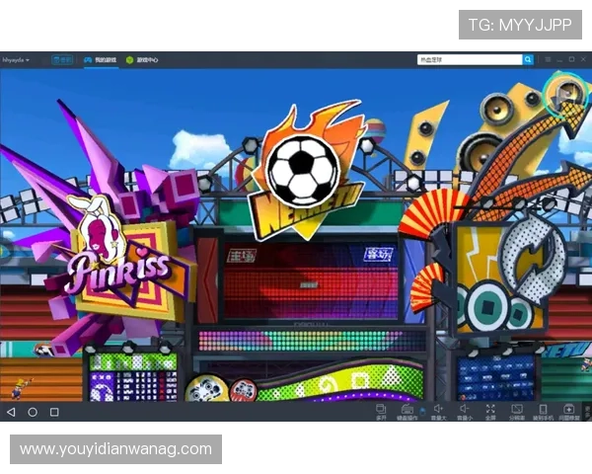Click the green cube Game Center icon
The image size is (592, 474).
[x=130, y=59]
